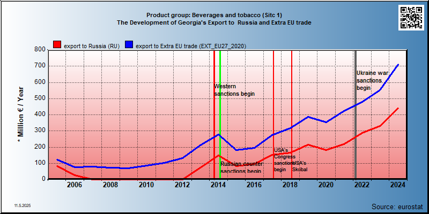
Task: Click the 2024 x-axis label
Action: pos(398,185)
